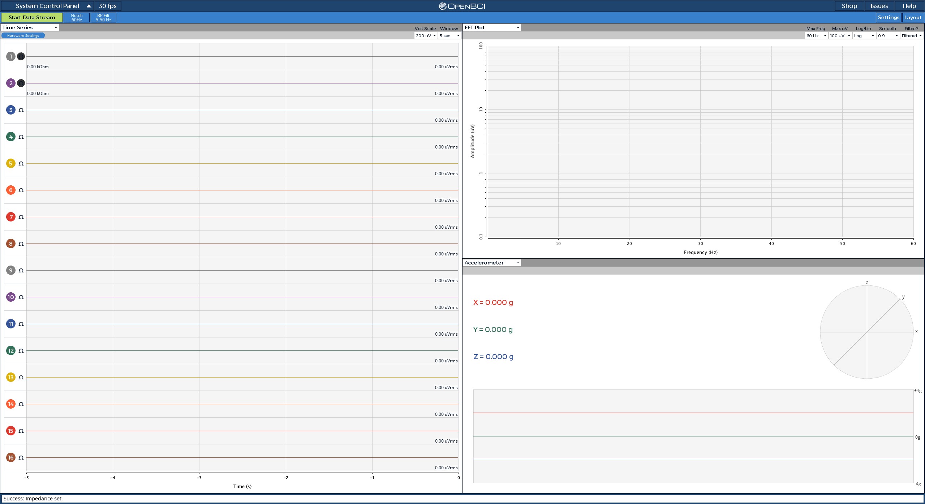Open Hardware Settings
This screenshot has width=925, height=504.
[23, 35]
